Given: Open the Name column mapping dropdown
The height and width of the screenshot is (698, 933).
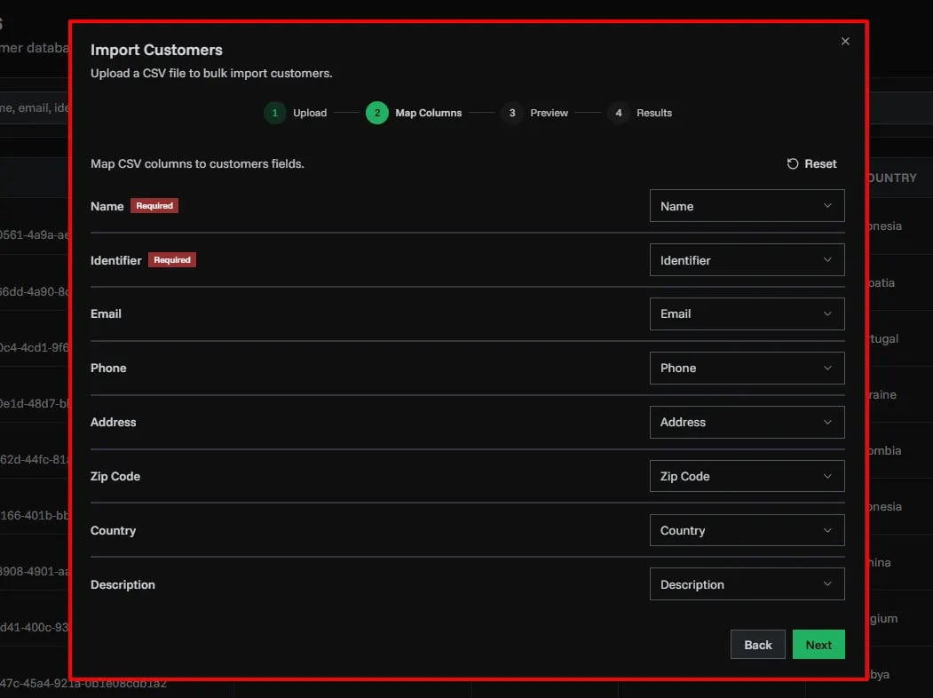Looking at the screenshot, I should coord(747,206).
